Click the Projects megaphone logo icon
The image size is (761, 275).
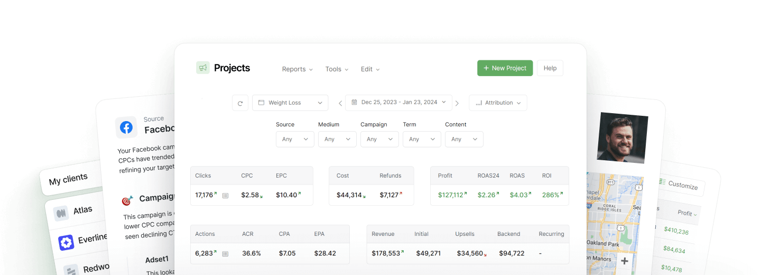[x=203, y=68]
